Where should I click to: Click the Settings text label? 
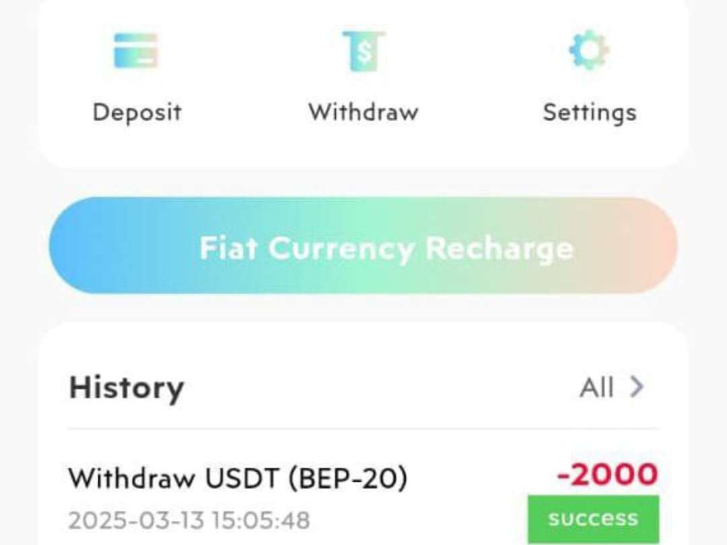(x=590, y=112)
